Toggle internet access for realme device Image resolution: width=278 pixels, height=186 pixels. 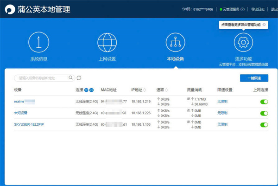pos(265,101)
